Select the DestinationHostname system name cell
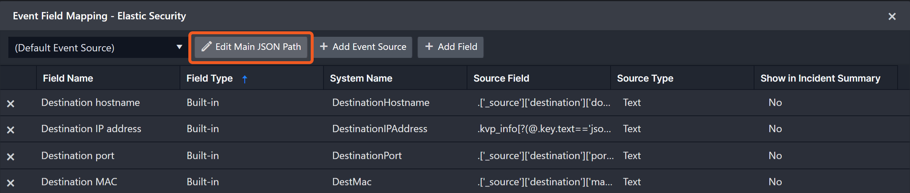The width and height of the screenshot is (910, 193). click(x=381, y=103)
